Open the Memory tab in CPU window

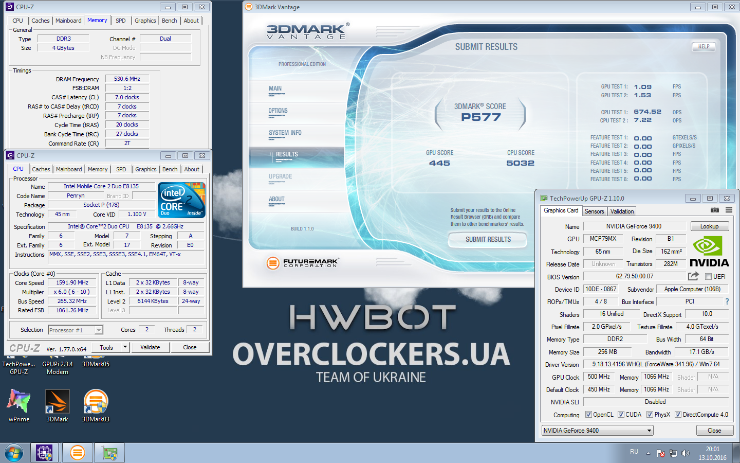coord(98,169)
